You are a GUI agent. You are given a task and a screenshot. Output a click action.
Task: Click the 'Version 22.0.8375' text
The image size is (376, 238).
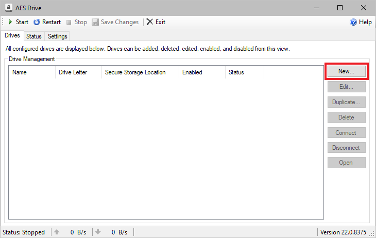(x=343, y=232)
